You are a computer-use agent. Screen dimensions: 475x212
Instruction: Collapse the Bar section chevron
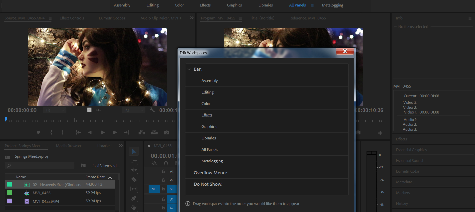189,69
